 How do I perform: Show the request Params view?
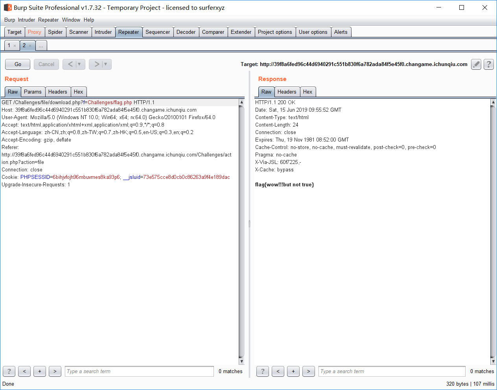pos(33,92)
